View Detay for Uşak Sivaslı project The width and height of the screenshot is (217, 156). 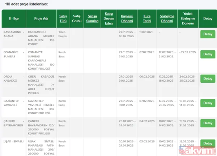(208, 143)
